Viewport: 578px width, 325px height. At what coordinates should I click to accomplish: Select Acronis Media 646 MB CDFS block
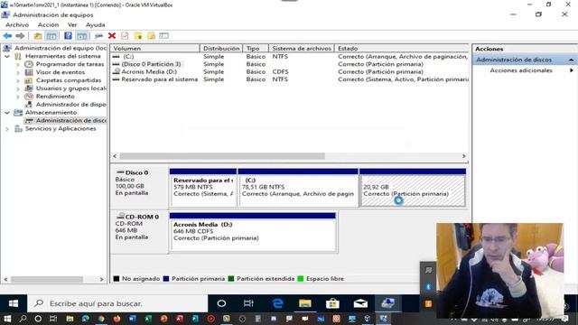point(253,232)
